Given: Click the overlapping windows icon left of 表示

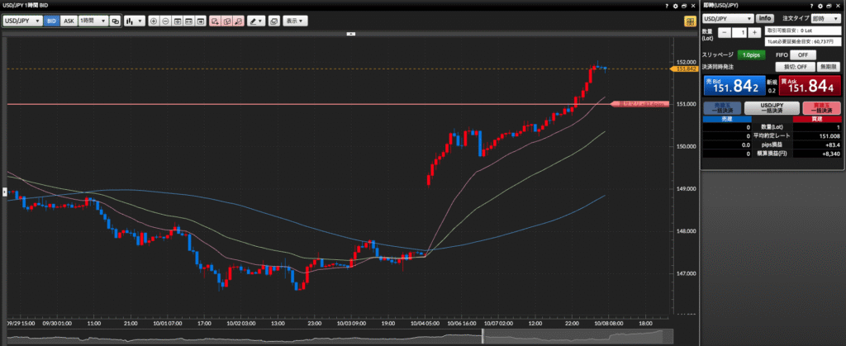Looking at the screenshot, I should (273, 21).
